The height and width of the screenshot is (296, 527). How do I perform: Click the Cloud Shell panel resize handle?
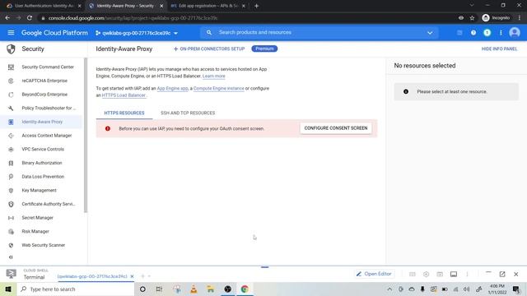(265, 267)
